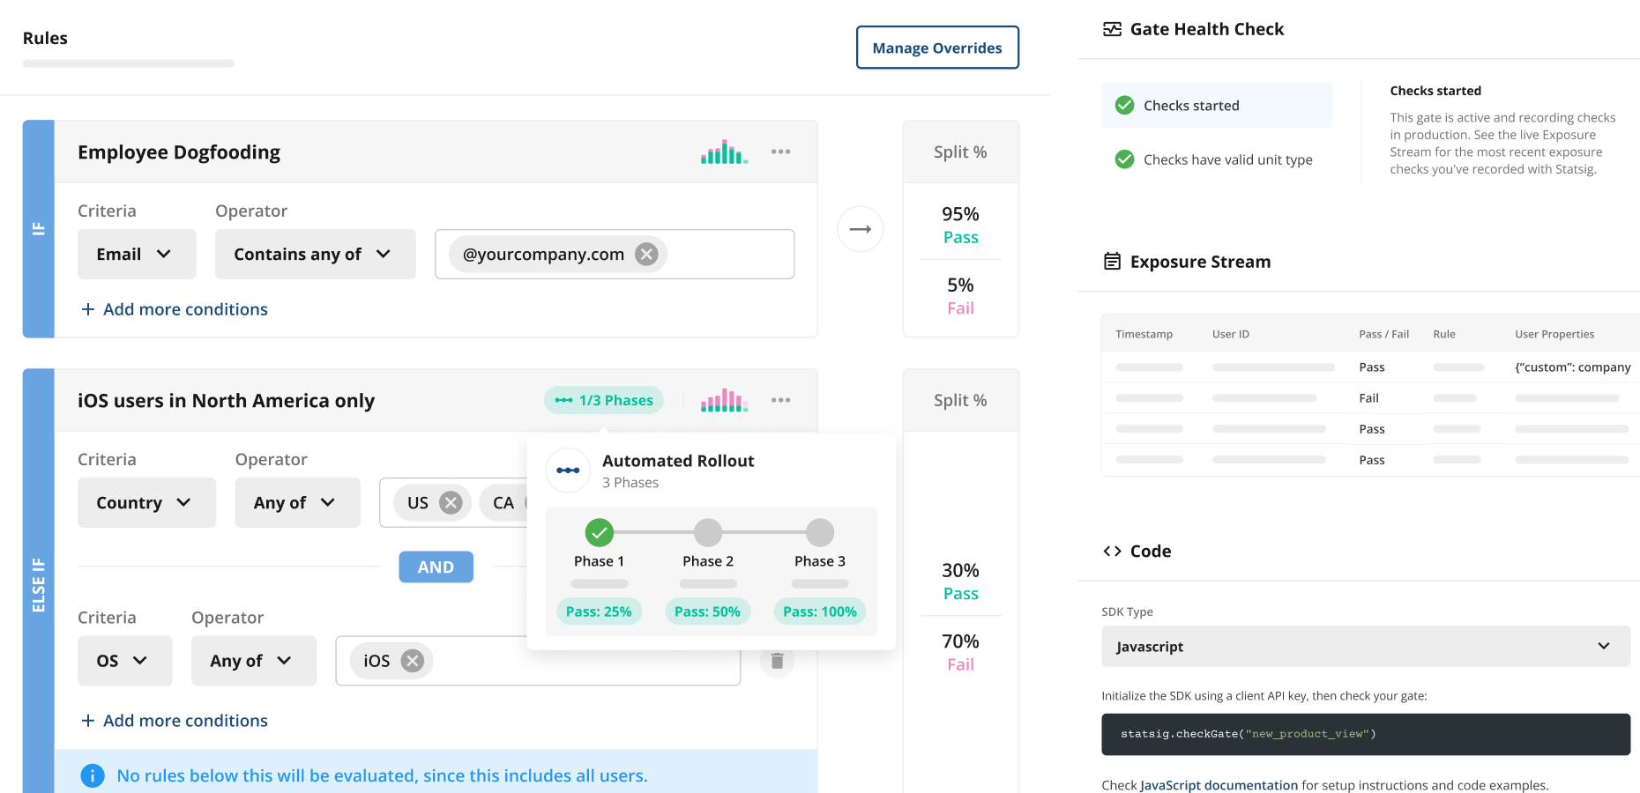The width and height of the screenshot is (1640, 793).
Task: Select the Phase 3 rollout step
Action: [x=819, y=532]
